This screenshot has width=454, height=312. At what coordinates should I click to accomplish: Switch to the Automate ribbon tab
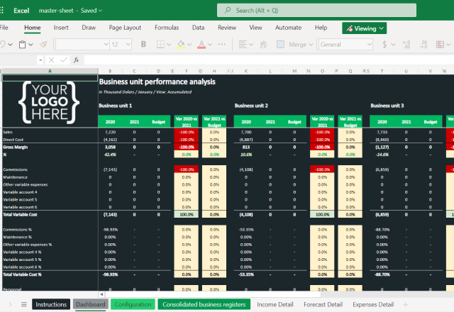tap(289, 28)
